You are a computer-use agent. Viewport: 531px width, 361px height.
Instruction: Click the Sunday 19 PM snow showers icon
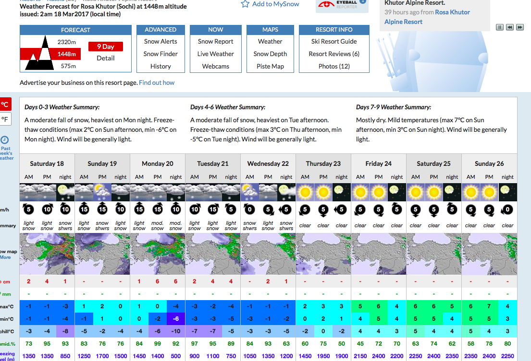[x=102, y=192]
